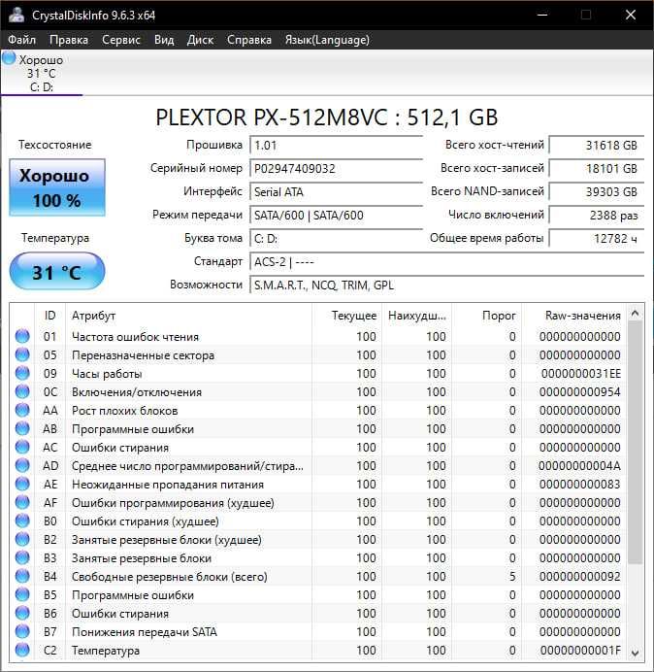The width and height of the screenshot is (654, 672).
Task: Click status orb for B0 Ошибки стирания (худшее)
Action: [22, 521]
